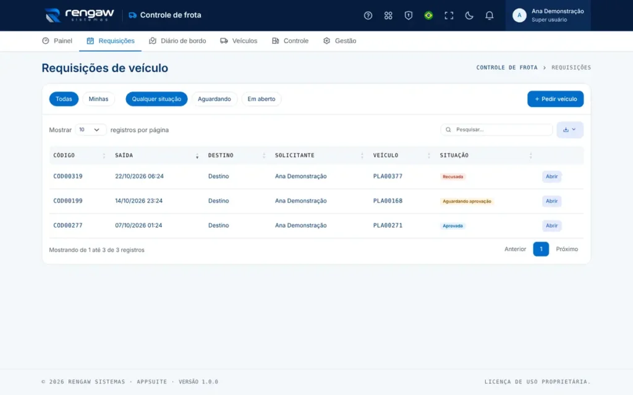
Task: Open requisition COD00319 with Abrir
Action: 551,177
